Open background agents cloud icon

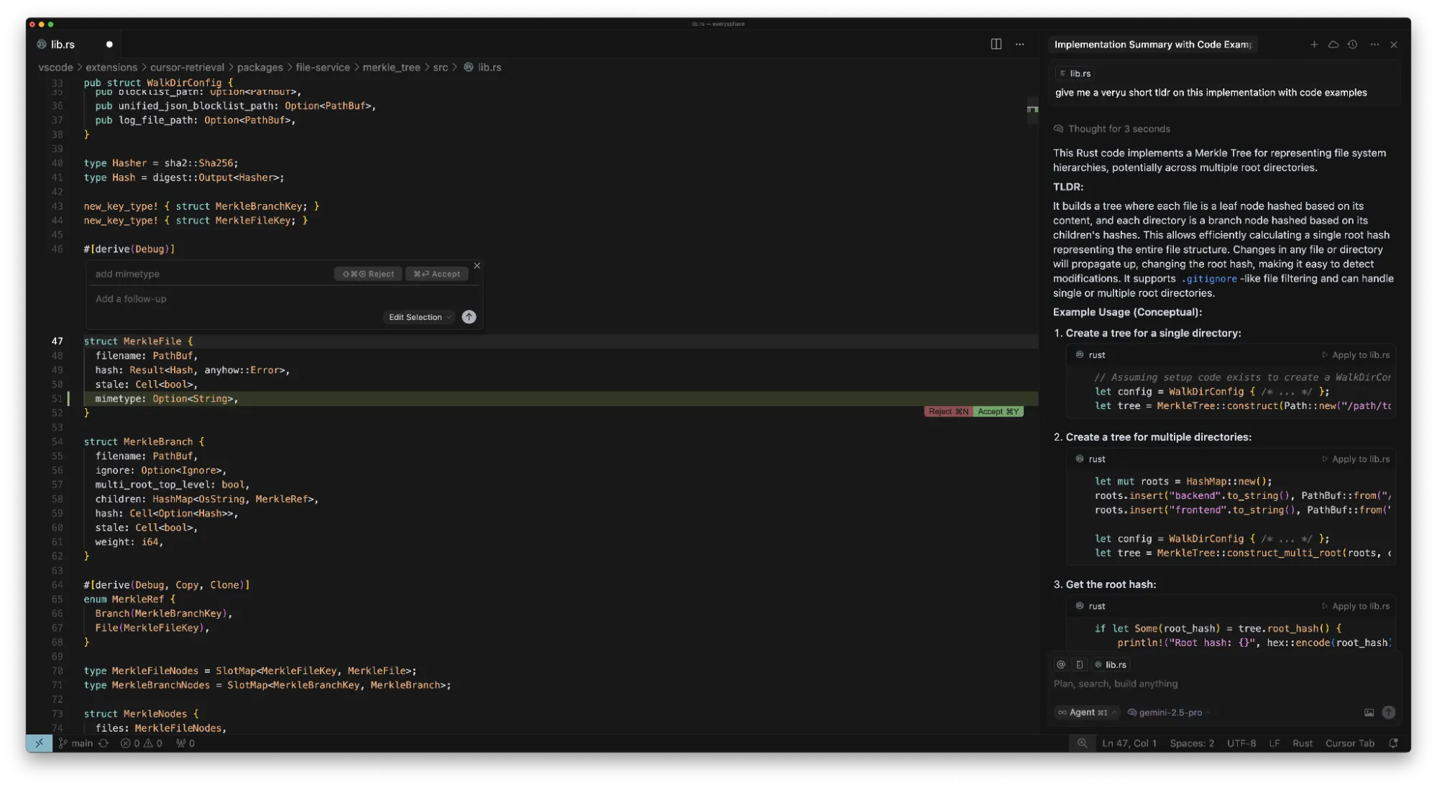1333,45
